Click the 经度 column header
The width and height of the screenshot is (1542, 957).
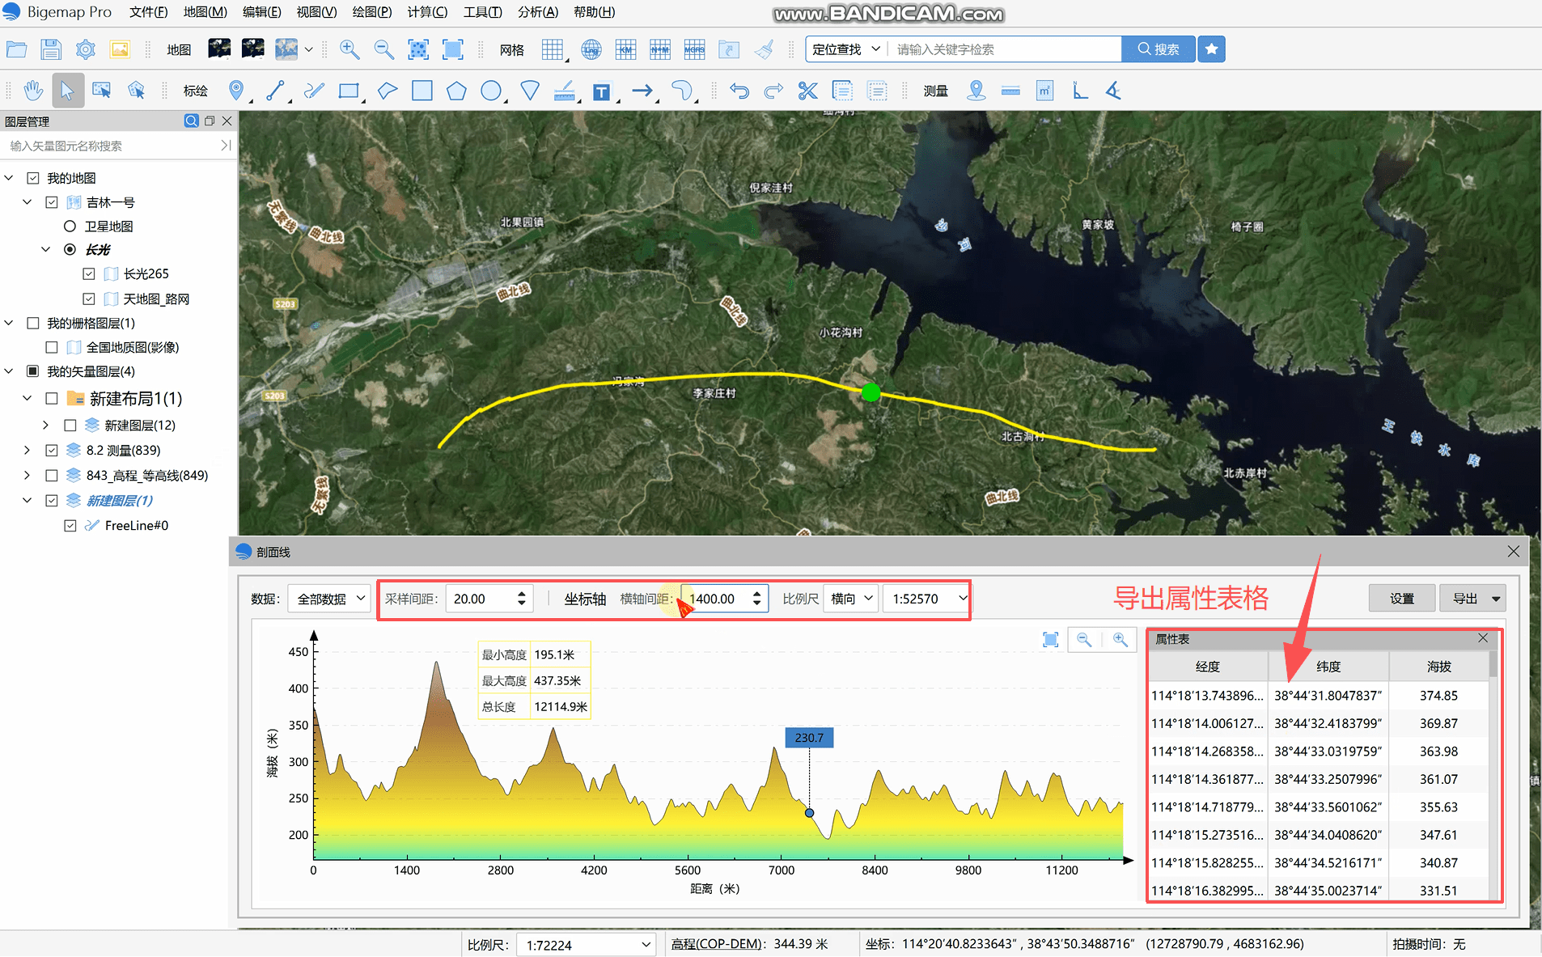point(1208,667)
